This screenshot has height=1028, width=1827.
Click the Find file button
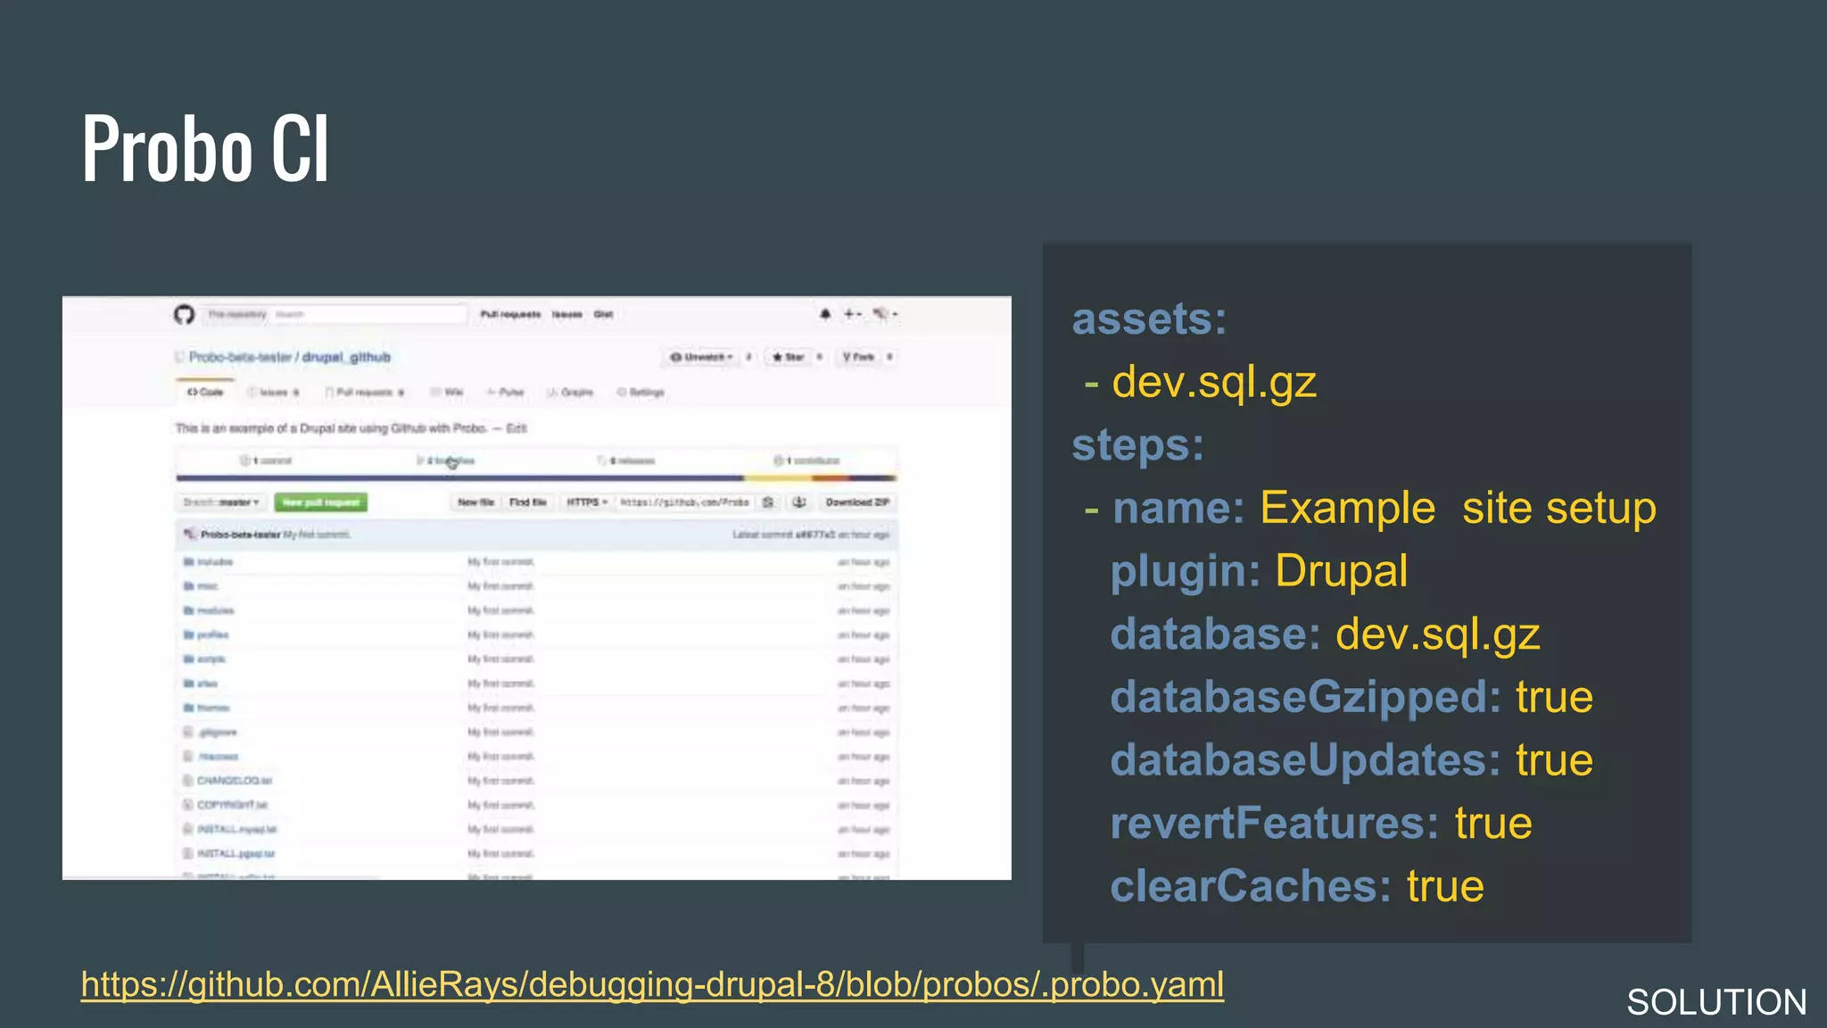(527, 502)
